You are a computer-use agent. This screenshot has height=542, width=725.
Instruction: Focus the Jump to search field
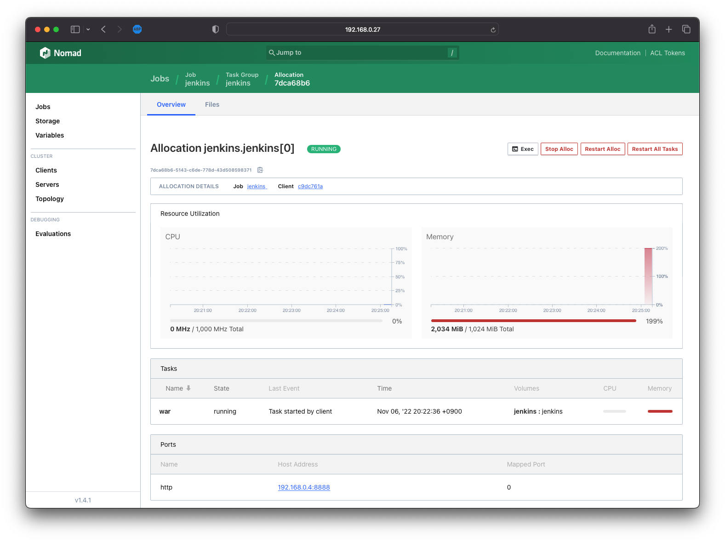point(362,52)
